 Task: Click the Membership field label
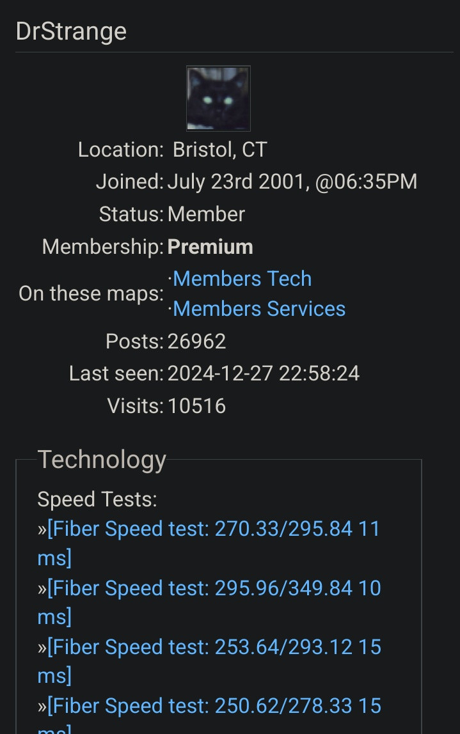tap(102, 247)
